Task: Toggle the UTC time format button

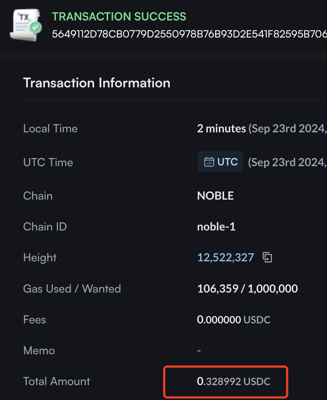Action: coord(220,162)
